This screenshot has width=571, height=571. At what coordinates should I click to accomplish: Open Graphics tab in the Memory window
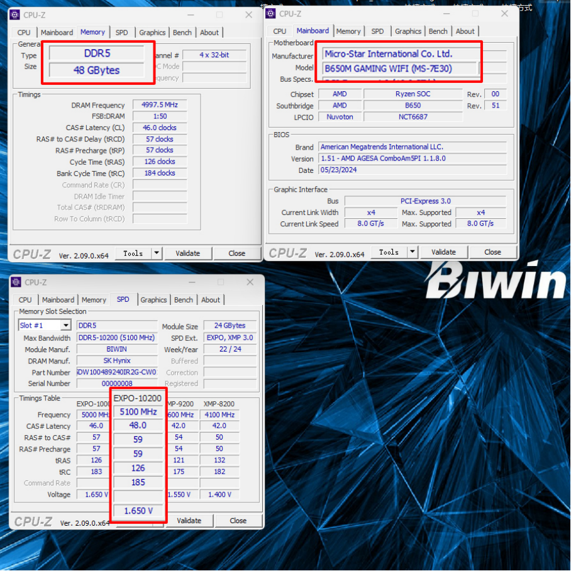[152, 33]
